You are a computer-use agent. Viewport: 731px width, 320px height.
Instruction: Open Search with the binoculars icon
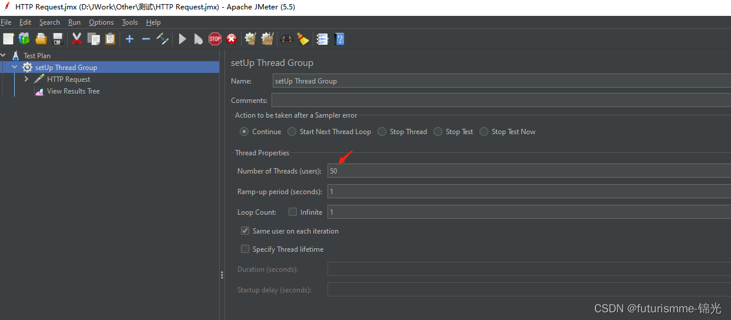[x=287, y=39]
